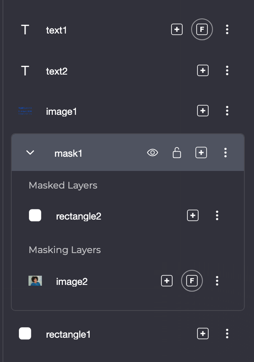Open the three-dot menu for text1
This screenshot has height=362, width=254.
point(227,29)
